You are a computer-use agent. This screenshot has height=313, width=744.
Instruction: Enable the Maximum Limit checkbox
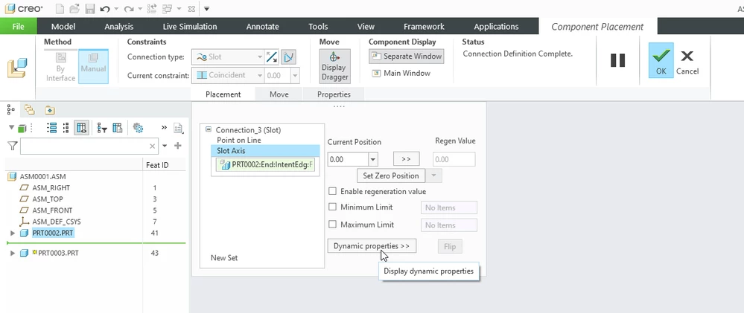pyautogui.click(x=333, y=225)
